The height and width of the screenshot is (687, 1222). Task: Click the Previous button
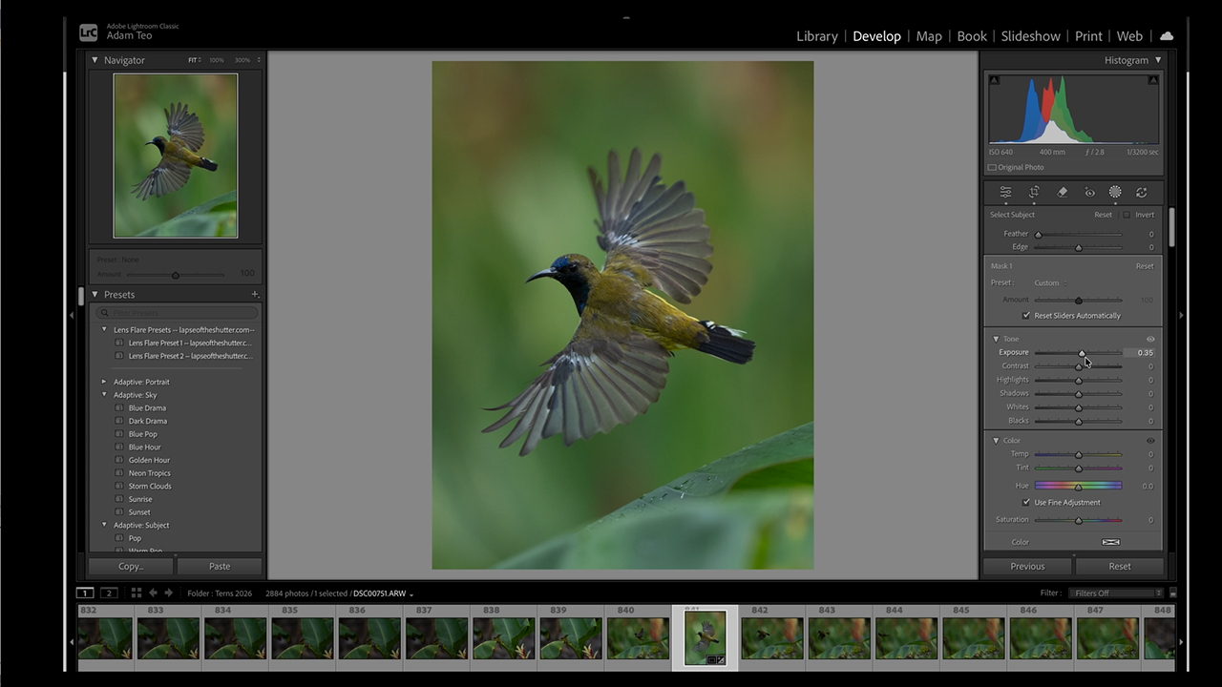tap(1027, 566)
